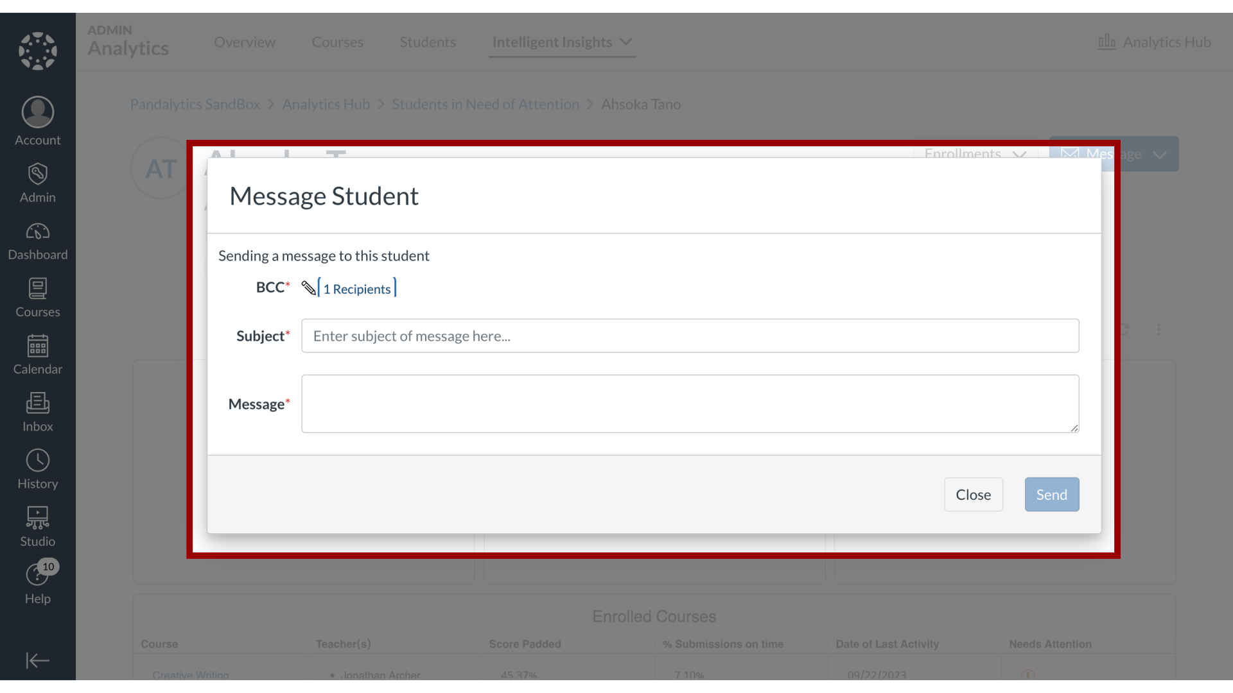Click the Teacher(s) column header
This screenshot has width=1233, height=693.
pyautogui.click(x=344, y=644)
